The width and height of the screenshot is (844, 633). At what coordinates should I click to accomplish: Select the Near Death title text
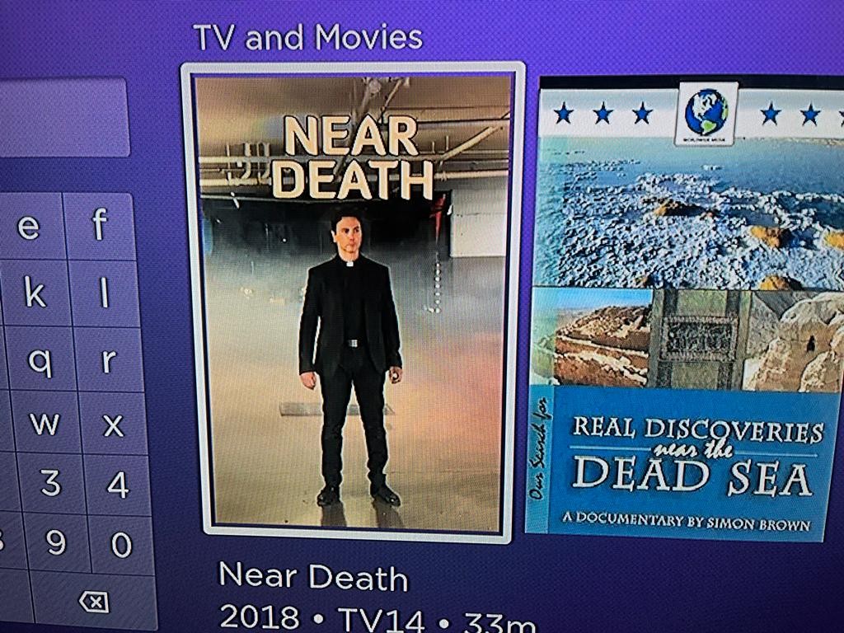(313, 577)
